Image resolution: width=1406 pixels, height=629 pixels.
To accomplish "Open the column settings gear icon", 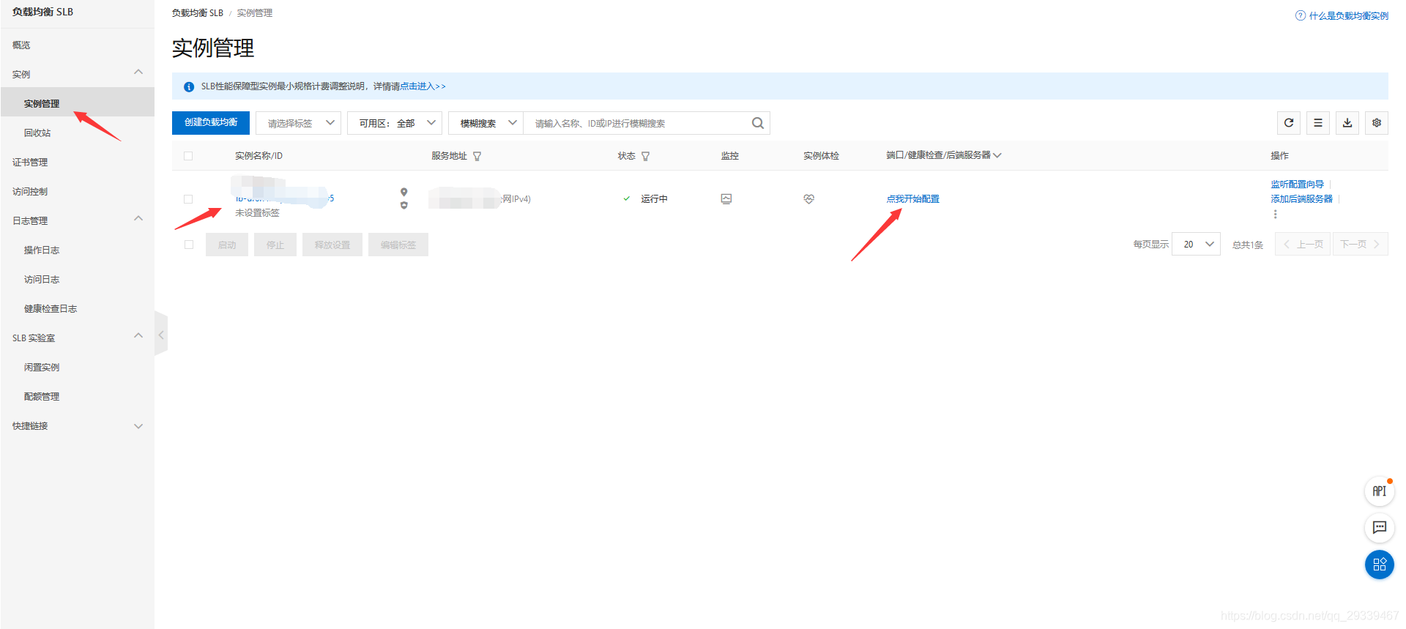I will click(1377, 123).
